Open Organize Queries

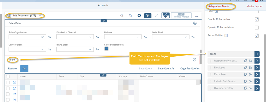point(190,69)
